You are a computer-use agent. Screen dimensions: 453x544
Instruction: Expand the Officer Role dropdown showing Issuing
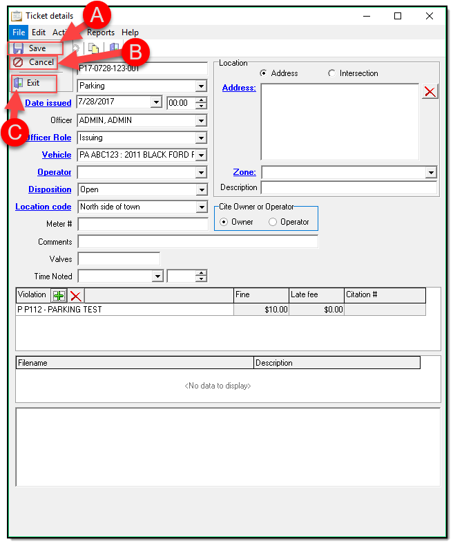coord(201,138)
